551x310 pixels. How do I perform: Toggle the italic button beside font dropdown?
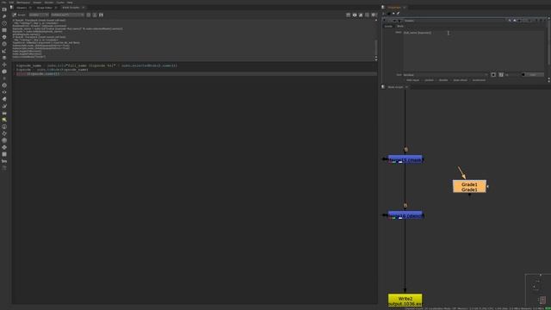click(x=501, y=75)
